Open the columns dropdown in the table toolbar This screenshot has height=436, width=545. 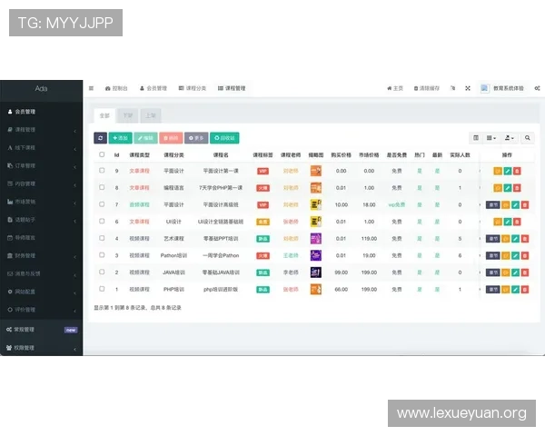(491, 138)
